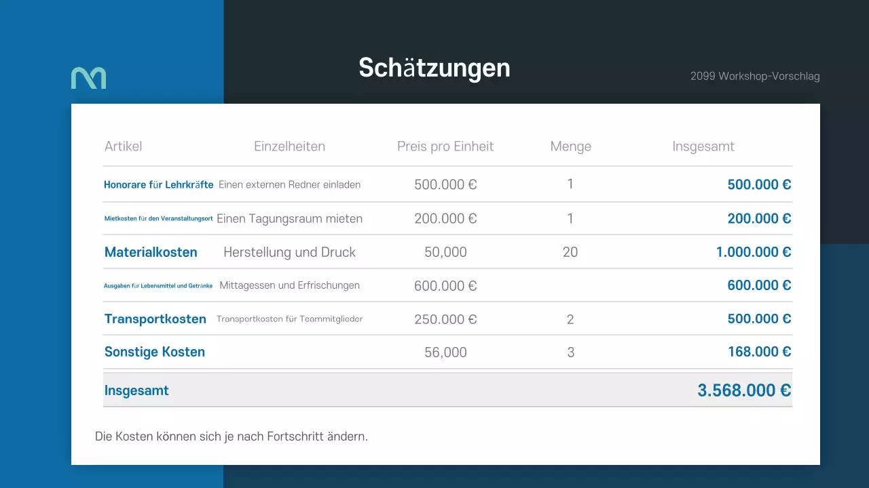
Task: Select the 56,000 unit price cell
Action: (x=445, y=352)
